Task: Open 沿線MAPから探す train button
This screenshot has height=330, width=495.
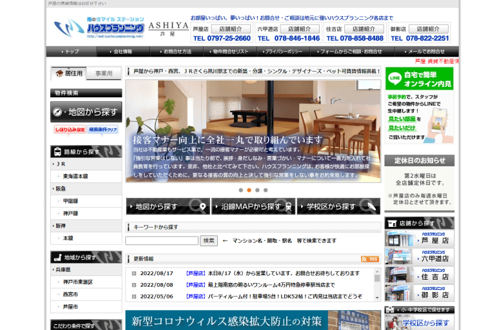Action: (x=253, y=206)
